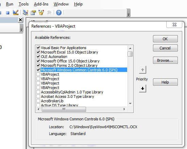This screenshot has width=187, height=149.
Task: Open the Object Browser toolbar icon
Action: pos(41,12)
